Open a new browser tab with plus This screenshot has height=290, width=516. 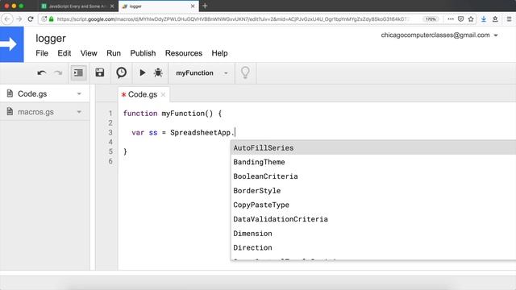(x=205, y=6)
